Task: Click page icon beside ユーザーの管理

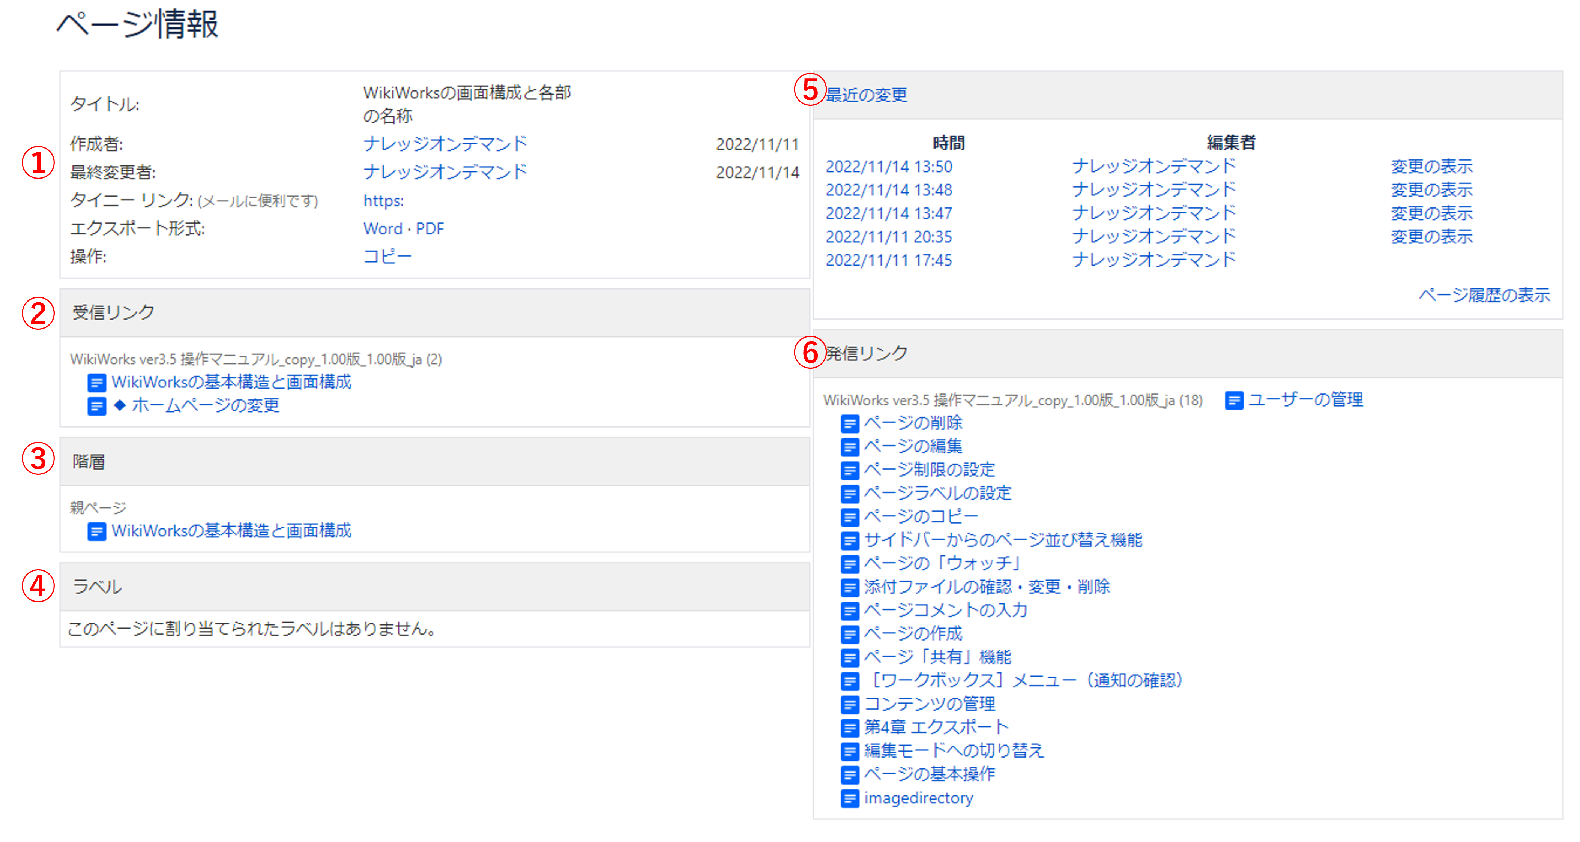Action: click(x=1234, y=401)
